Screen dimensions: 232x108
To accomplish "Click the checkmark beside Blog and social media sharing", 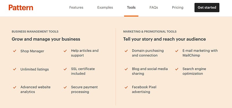I will tap(126, 69).
